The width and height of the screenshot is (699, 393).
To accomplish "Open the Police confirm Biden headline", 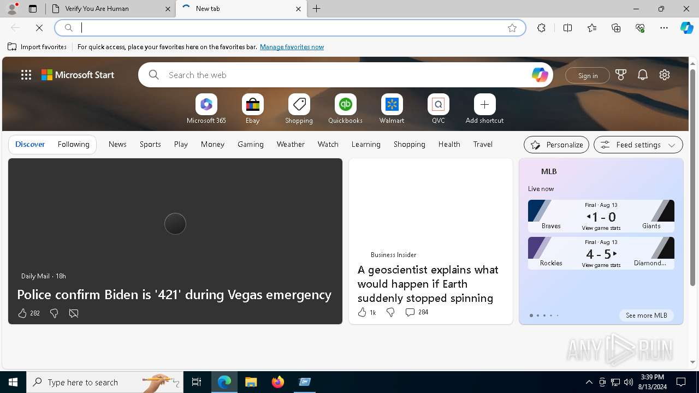I will (174, 295).
